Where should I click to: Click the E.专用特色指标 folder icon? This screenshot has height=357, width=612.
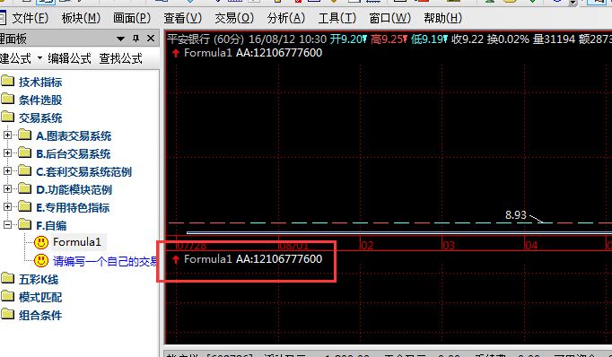[24, 206]
